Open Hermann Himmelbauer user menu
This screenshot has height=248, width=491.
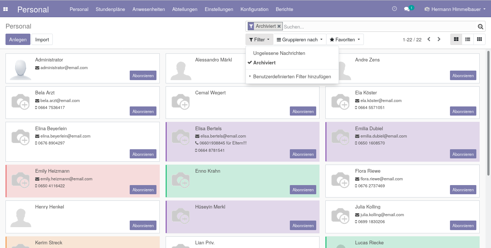click(x=455, y=9)
